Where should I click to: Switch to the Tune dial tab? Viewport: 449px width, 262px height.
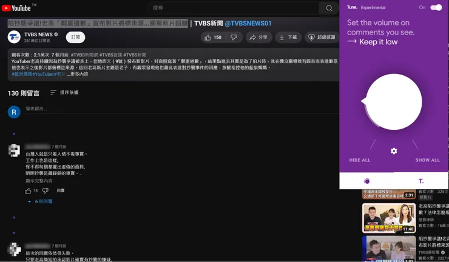(366, 181)
